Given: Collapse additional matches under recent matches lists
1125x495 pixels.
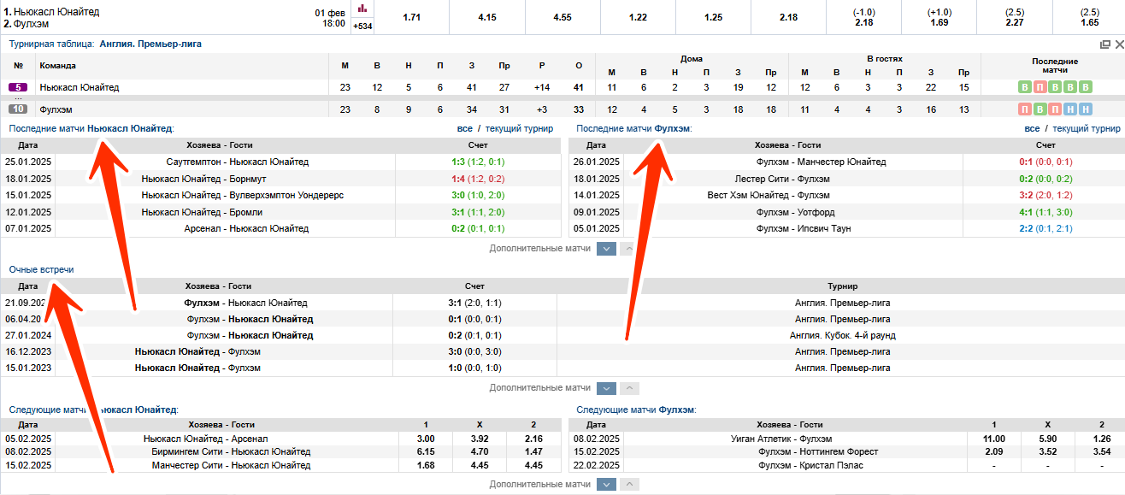Looking at the screenshot, I should point(628,248).
